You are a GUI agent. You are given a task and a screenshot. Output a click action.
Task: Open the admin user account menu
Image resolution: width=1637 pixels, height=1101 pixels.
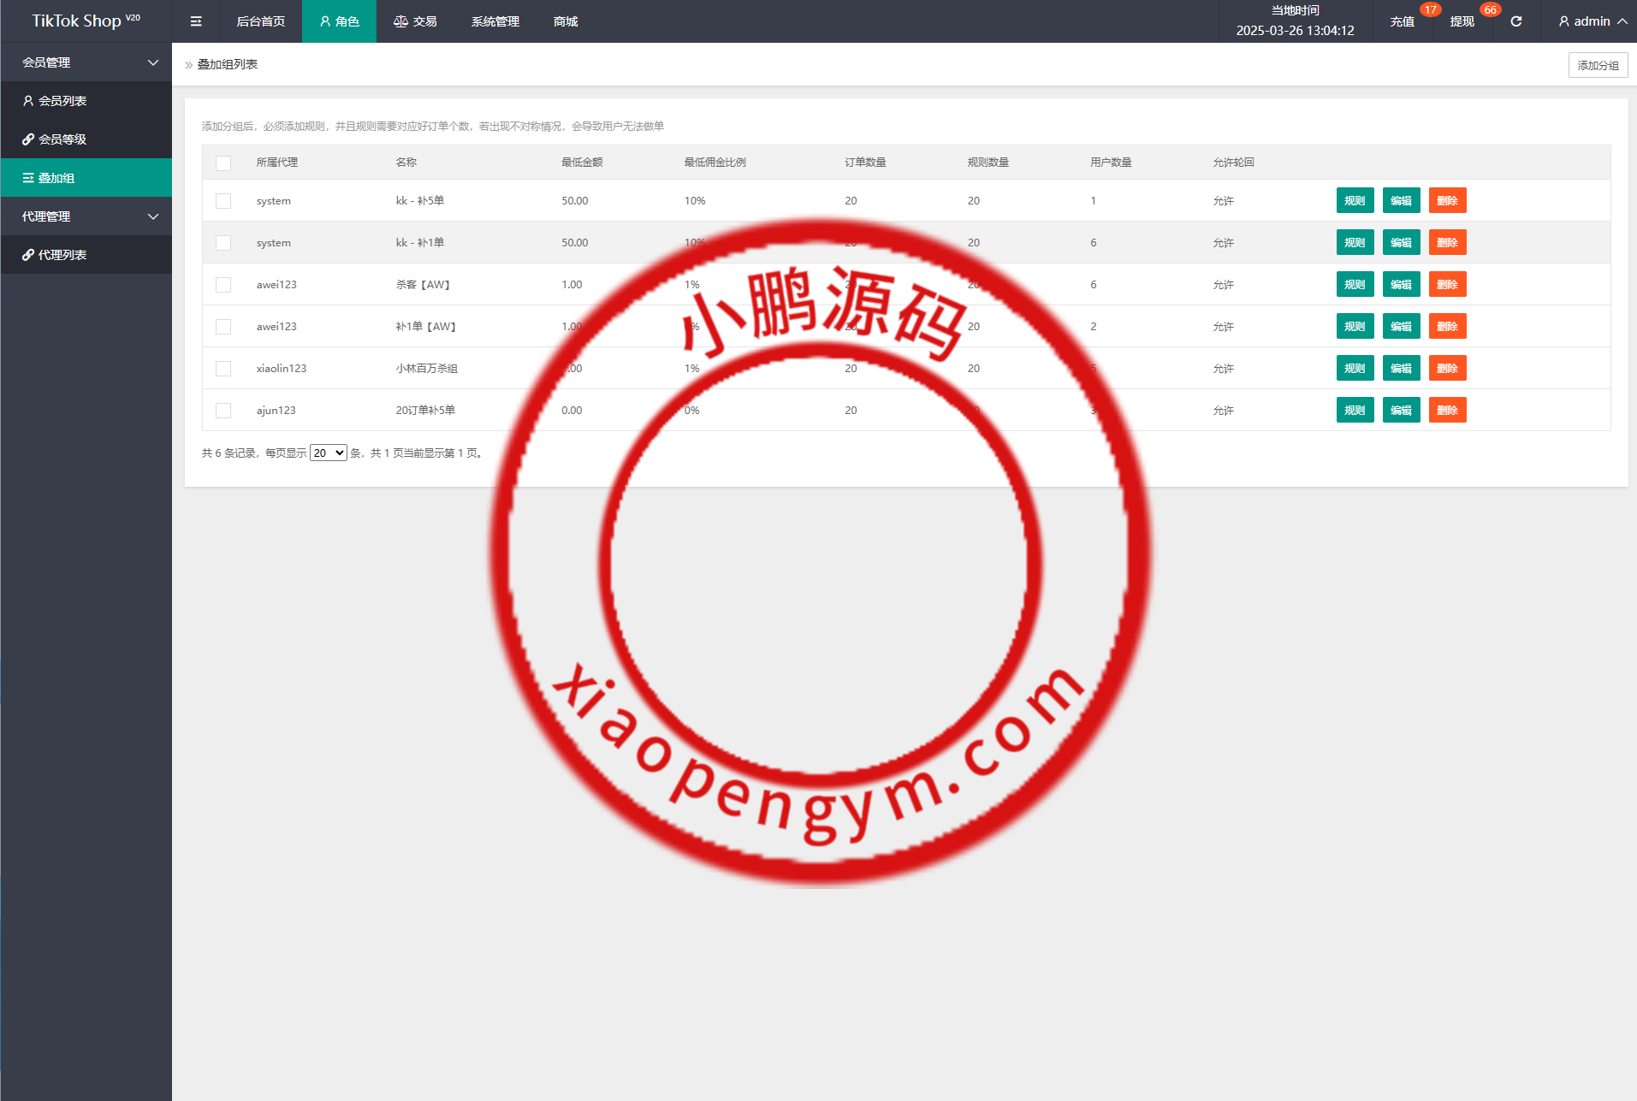[x=1591, y=21]
